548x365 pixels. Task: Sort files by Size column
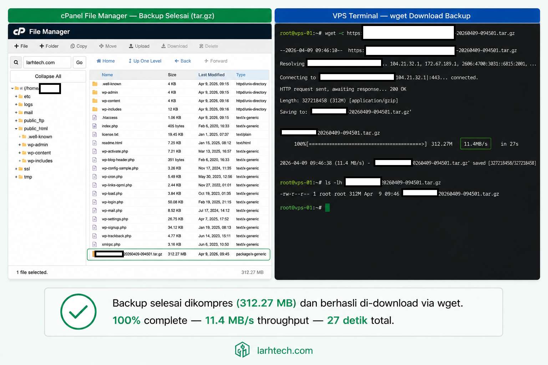tap(172, 75)
